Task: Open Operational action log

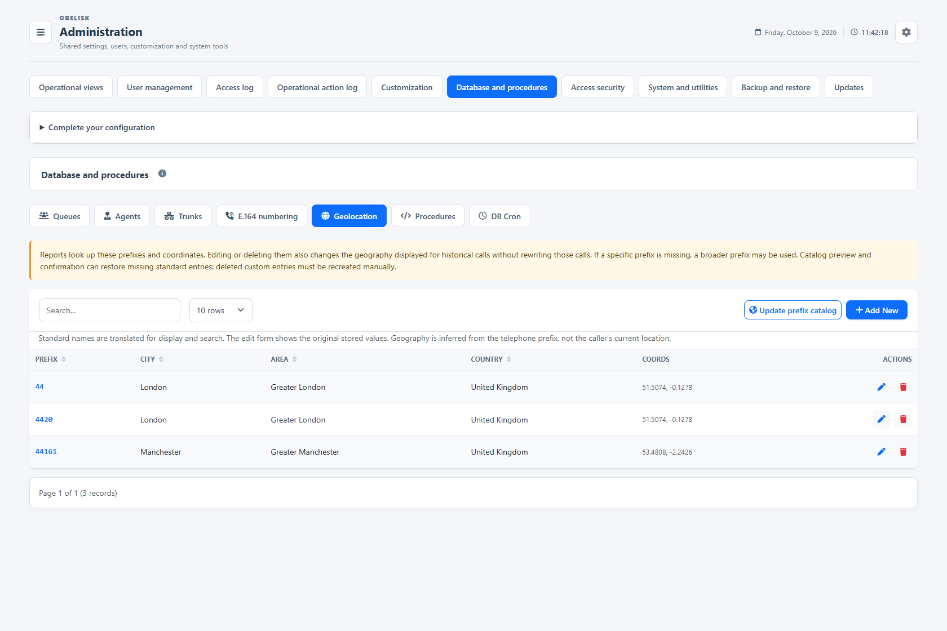Action: pos(317,87)
